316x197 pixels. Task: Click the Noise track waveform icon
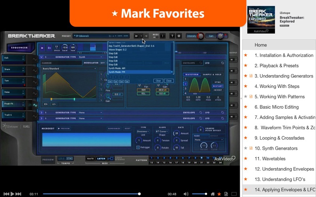pyautogui.click(x=35, y=93)
